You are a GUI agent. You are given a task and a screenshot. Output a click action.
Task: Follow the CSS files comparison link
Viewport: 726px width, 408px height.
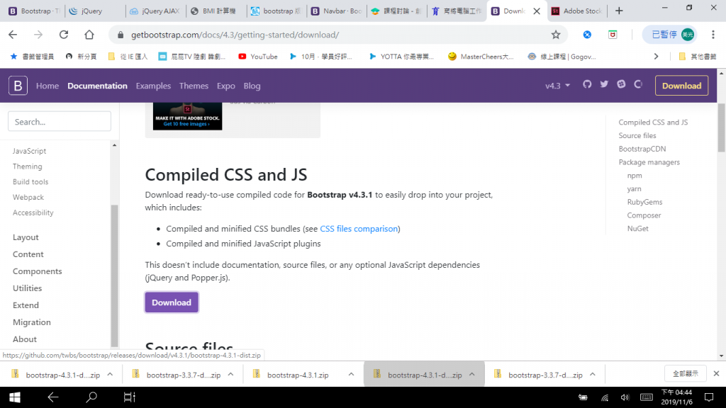pos(359,229)
